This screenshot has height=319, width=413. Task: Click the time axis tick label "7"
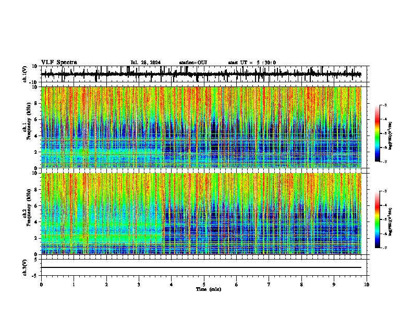269,285
